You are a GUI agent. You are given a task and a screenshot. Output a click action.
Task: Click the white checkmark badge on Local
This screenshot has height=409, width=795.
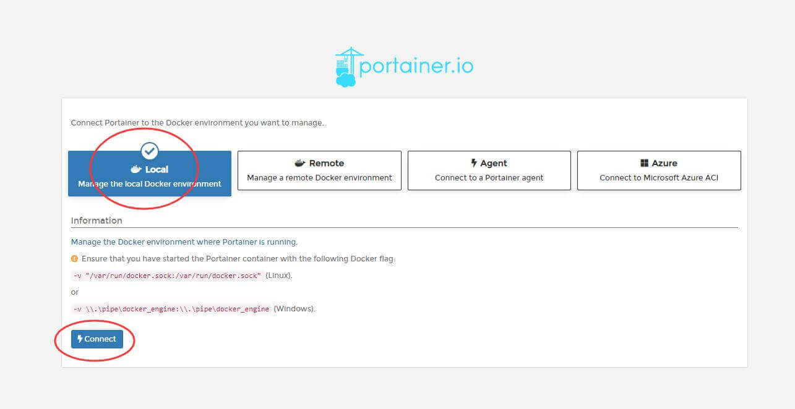(x=150, y=151)
